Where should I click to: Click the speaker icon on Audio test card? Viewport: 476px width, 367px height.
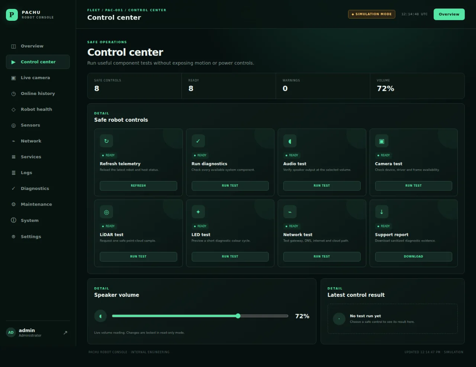tap(290, 141)
